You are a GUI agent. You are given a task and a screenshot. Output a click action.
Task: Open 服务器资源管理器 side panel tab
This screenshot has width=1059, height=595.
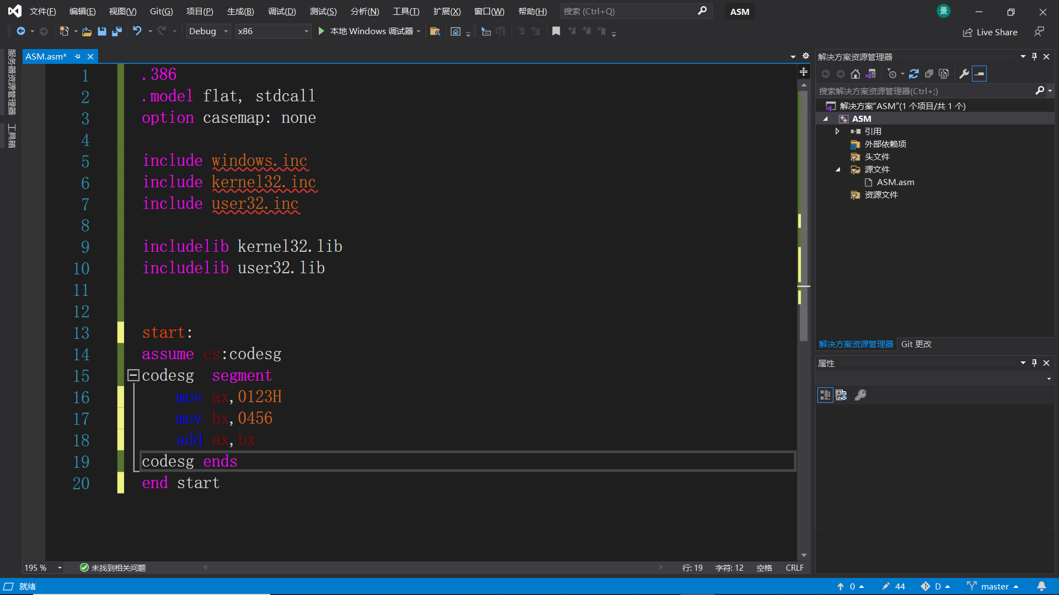coord(12,82)
